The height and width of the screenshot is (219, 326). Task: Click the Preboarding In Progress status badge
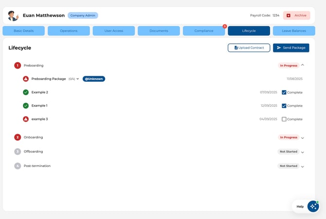(289, 66)
